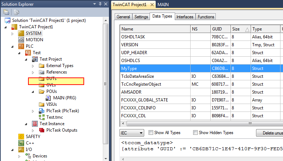
Task: Select the SYSTEM gear icon
Action: (x=21, y=33)
